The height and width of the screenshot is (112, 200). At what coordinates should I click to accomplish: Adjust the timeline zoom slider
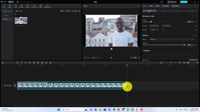pos(188,63)
